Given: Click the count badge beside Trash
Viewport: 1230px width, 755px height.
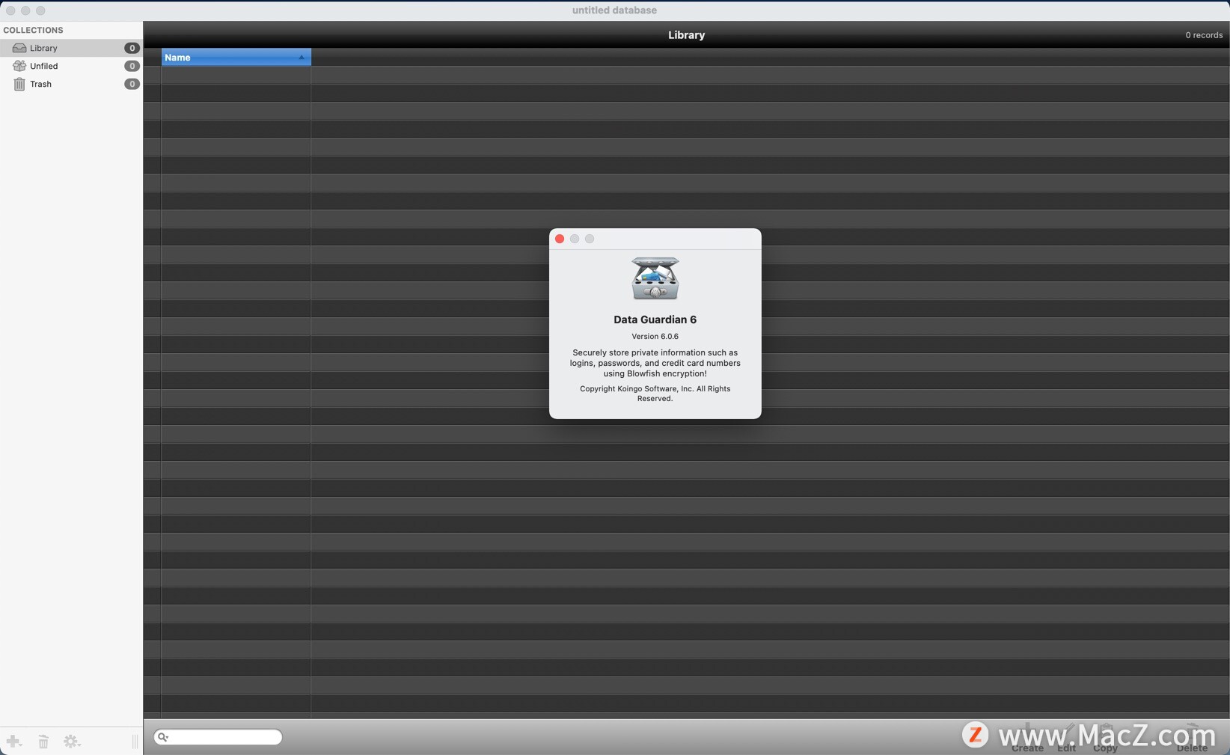Looking at the screenshot, I should [132, 84].
